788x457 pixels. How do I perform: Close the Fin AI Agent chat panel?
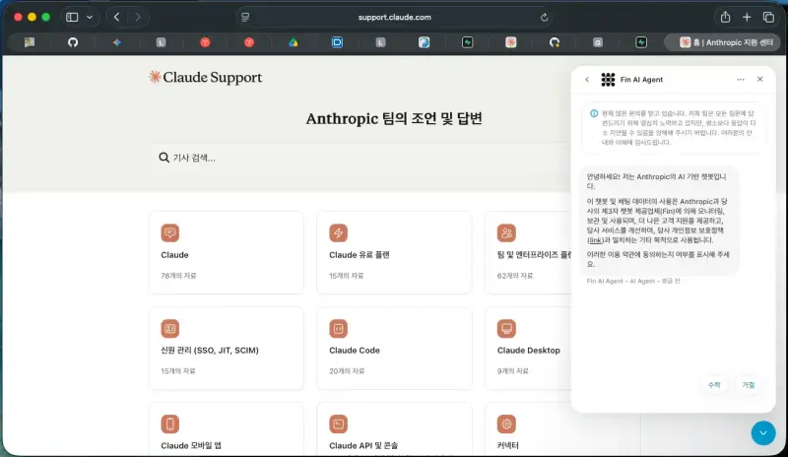tap(759, 79)
